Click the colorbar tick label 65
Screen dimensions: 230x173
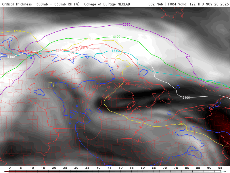click(154, 168)
